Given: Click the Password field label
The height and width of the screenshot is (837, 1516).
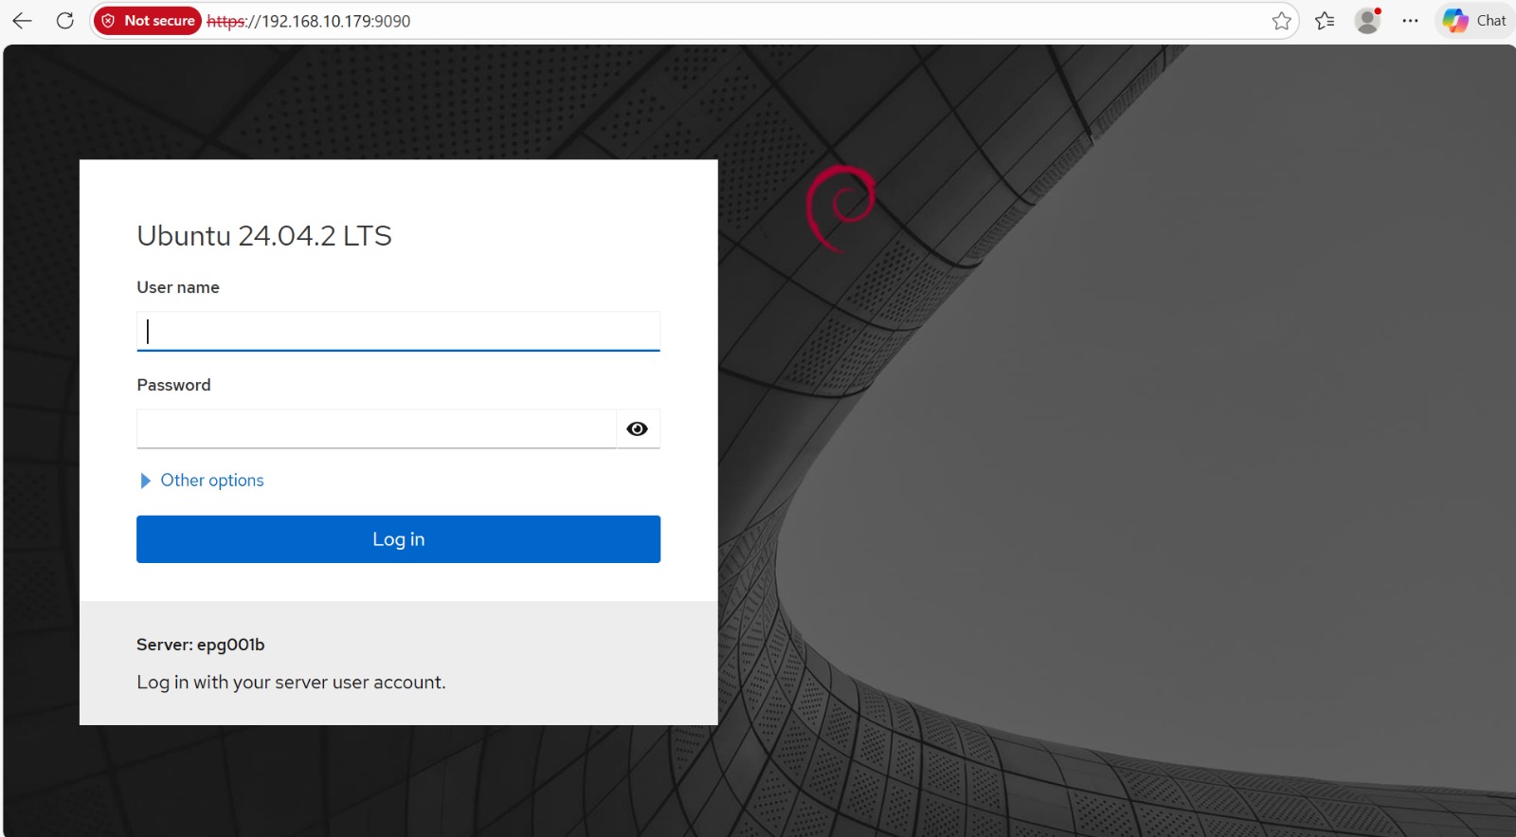Looking at the screenshot, I should [173, 385].
